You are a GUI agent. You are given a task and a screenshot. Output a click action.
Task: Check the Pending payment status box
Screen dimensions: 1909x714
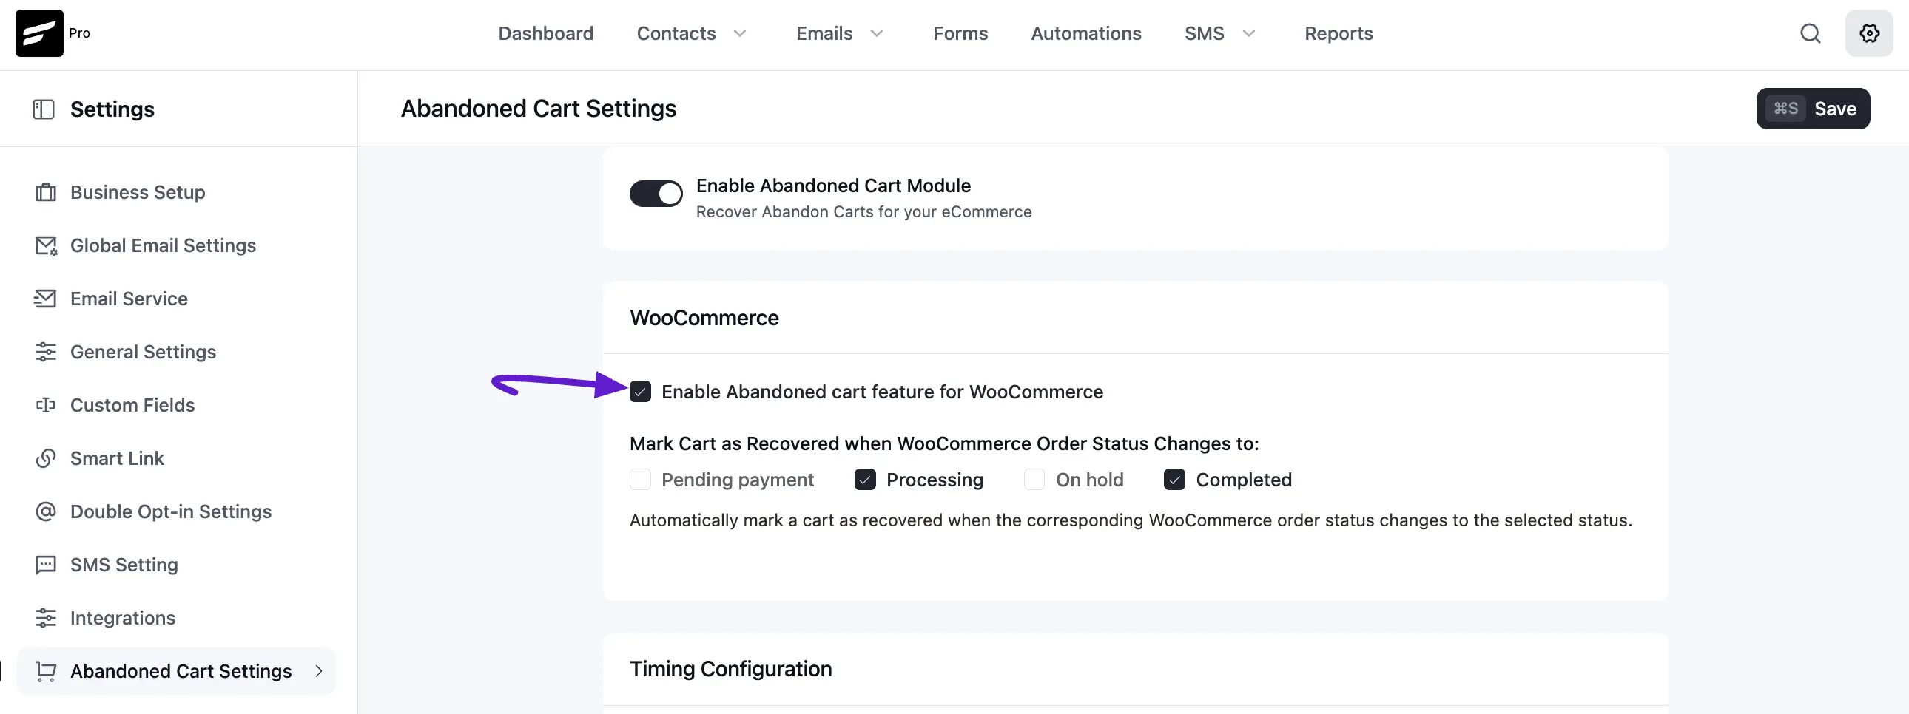pyautogui.click(x=640, y=480)
